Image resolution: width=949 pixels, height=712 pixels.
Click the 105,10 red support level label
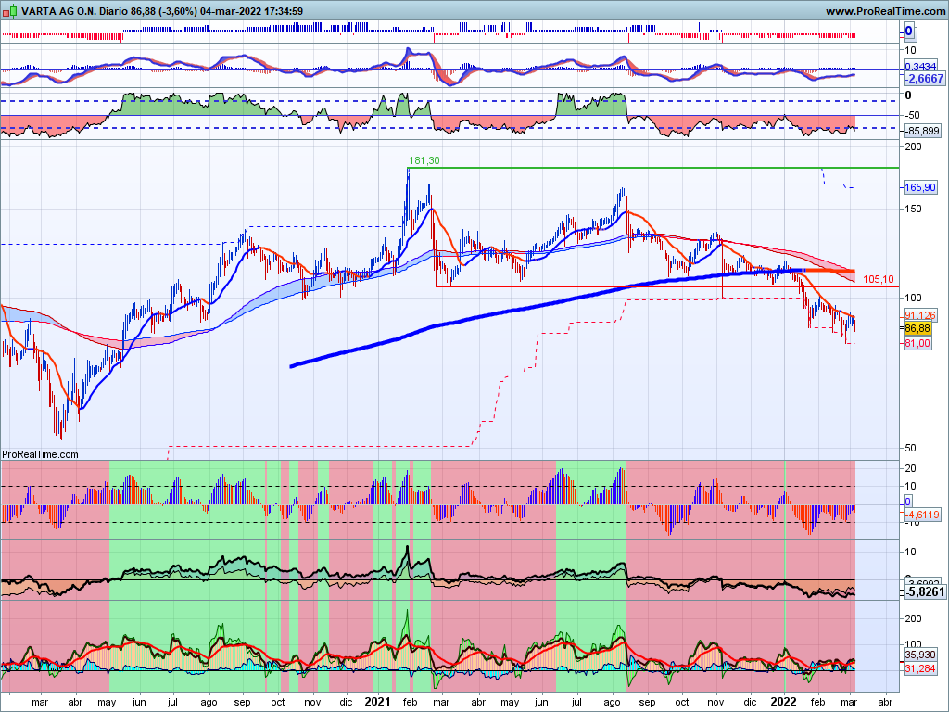pos(878,279)
